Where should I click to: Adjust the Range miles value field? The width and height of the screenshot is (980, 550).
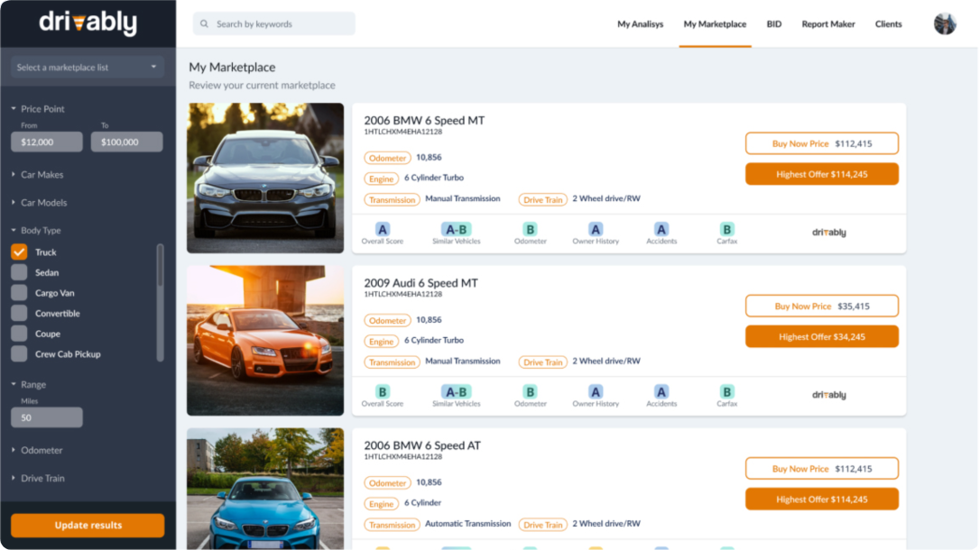(x=46, y=417)
